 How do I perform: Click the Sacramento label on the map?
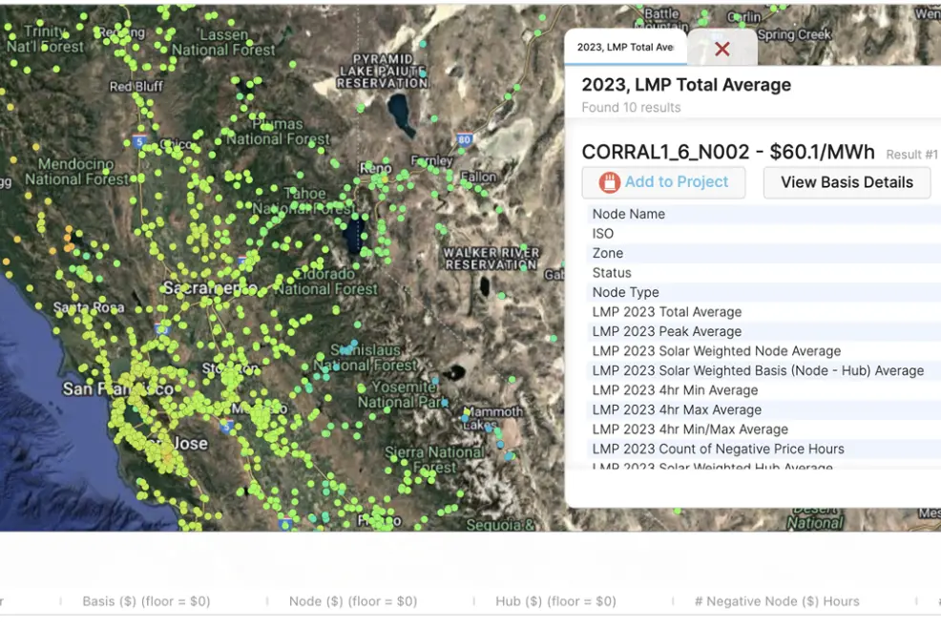(x=210, y=288)
